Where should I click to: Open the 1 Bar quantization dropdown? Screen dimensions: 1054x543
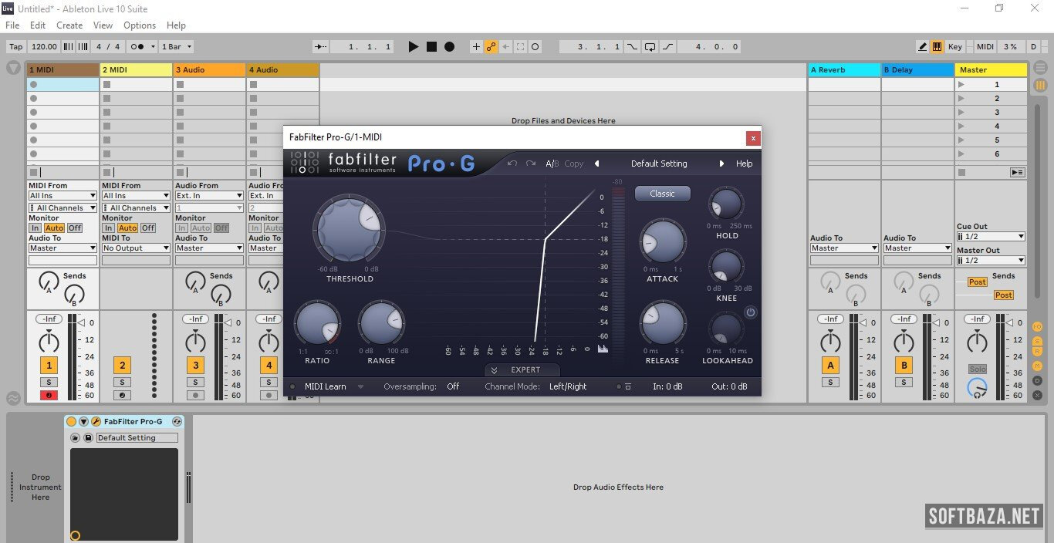tap(177, 46)
